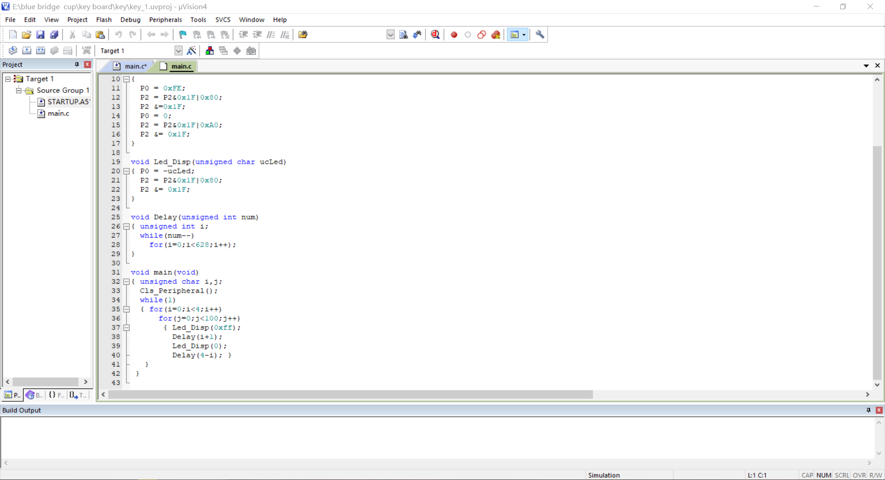Image resolution: width=885 pixels, height=480 pixels.
Task: Open the find text combo box dropdown
Action: (x=390, y=35)
